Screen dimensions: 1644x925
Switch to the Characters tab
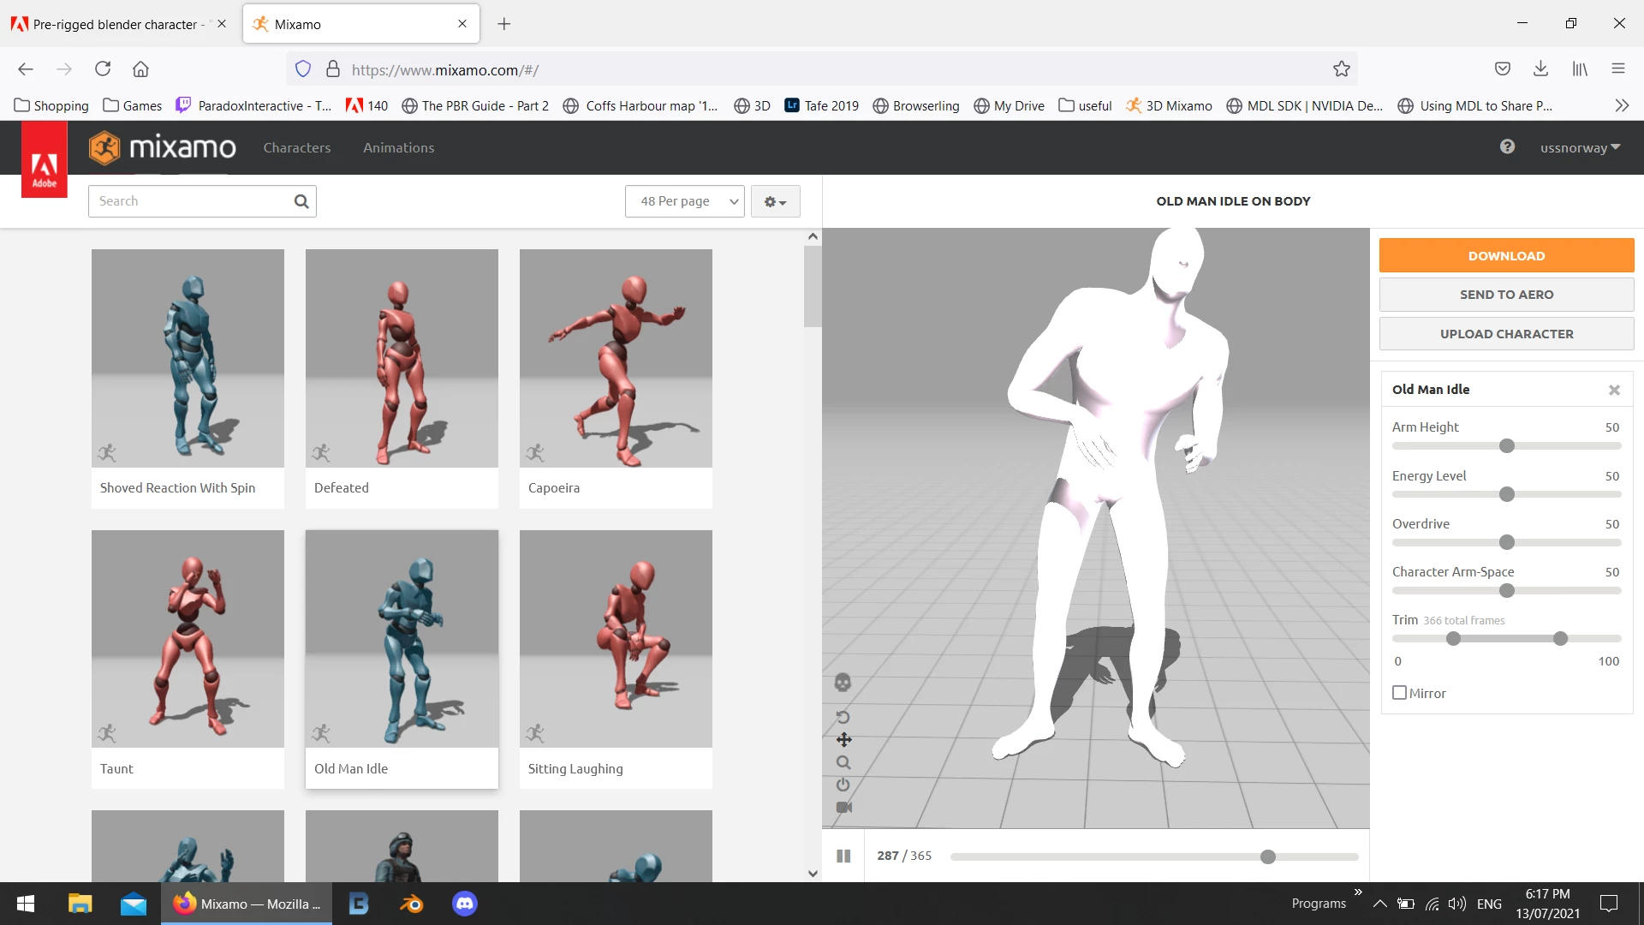(296, 147)
